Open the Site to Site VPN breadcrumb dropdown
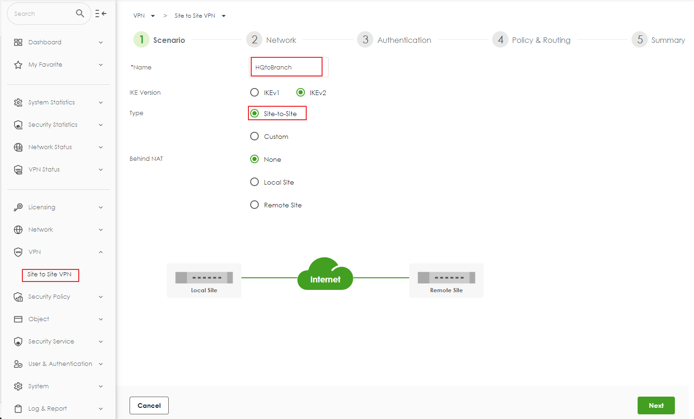This screenshot has height=419, width=694. tap(224, 16)
